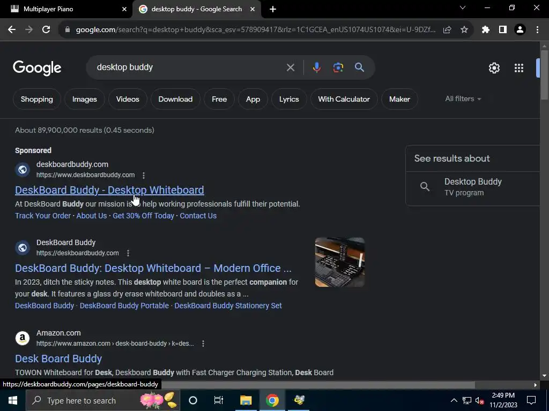Expand the All filters dropdown

pyautogui.click(x=463, y=99)
